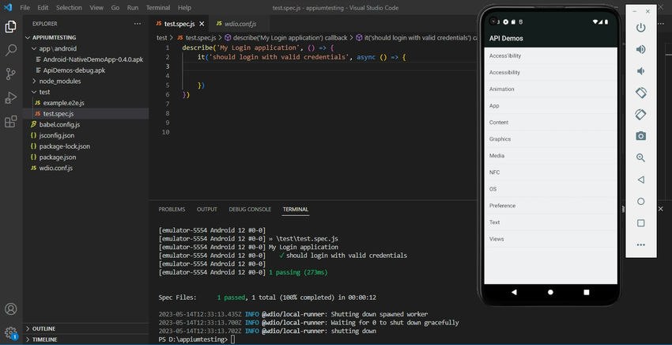Screen dimensions: 672x345
Task: Open the Terminal menu
Action: pyautogui.click(x=158, y=7)
